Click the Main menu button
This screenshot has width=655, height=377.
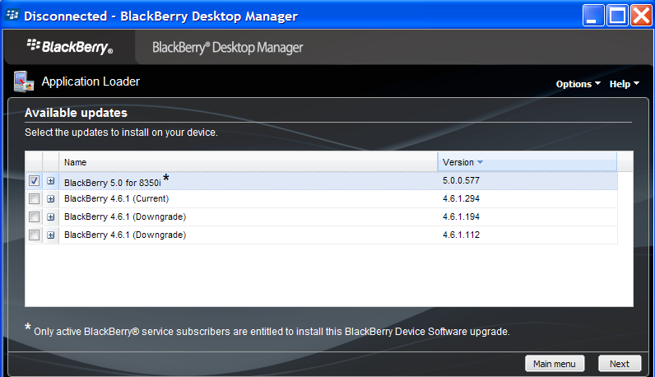click(x=555, y=364)
